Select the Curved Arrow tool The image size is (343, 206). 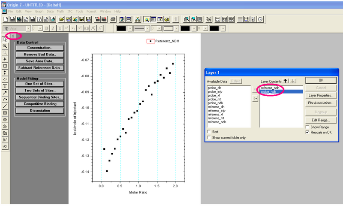[5, 100]
